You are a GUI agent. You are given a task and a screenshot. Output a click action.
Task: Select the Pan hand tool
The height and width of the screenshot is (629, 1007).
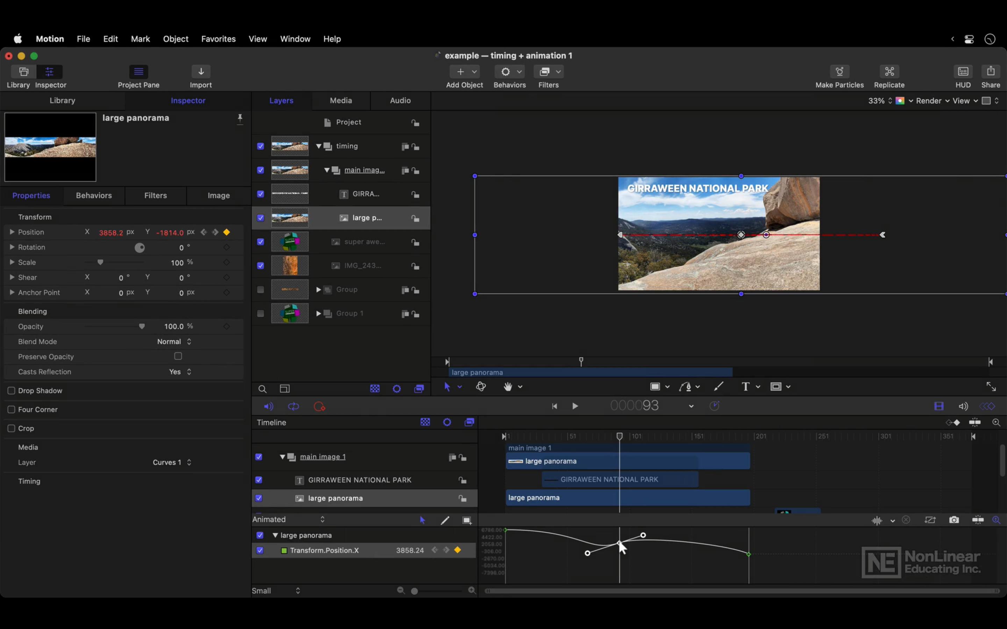coord(508,387)
